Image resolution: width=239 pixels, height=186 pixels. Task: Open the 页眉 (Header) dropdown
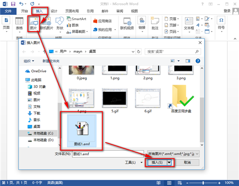click(172, 19)
